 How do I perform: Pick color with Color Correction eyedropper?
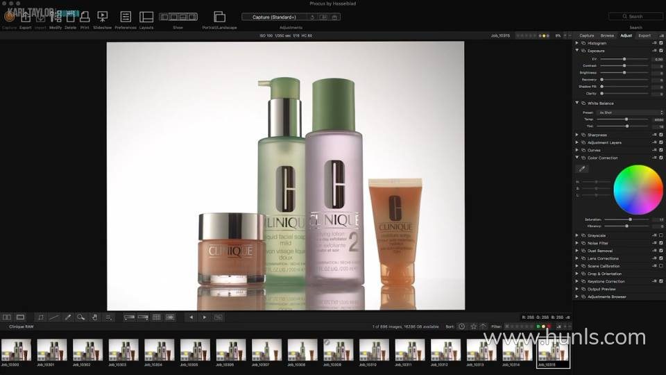point(582,169)
